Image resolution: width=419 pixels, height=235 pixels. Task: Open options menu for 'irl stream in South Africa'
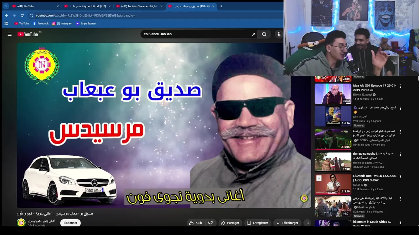tap(400, 223)
